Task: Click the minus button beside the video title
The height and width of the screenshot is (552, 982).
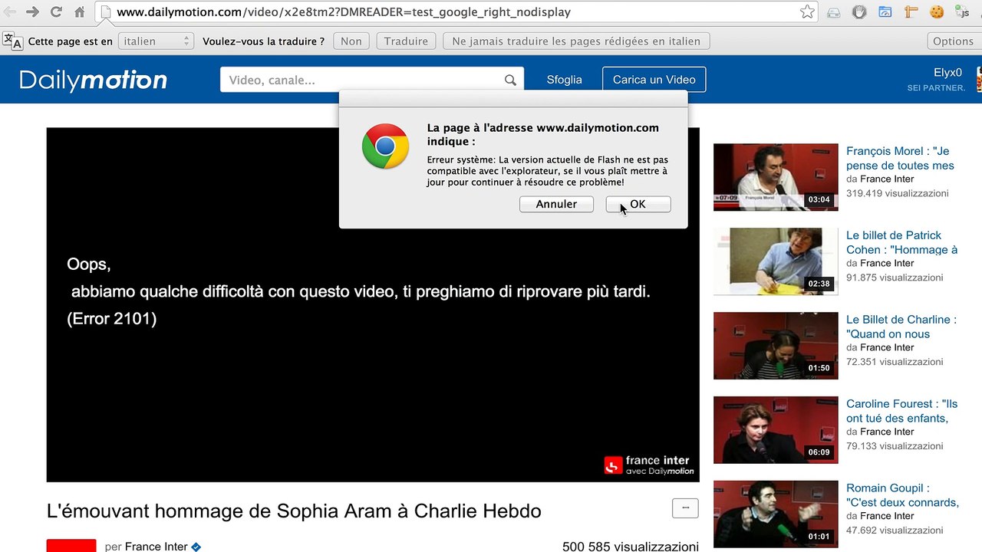Action: (x=685, y=508)
